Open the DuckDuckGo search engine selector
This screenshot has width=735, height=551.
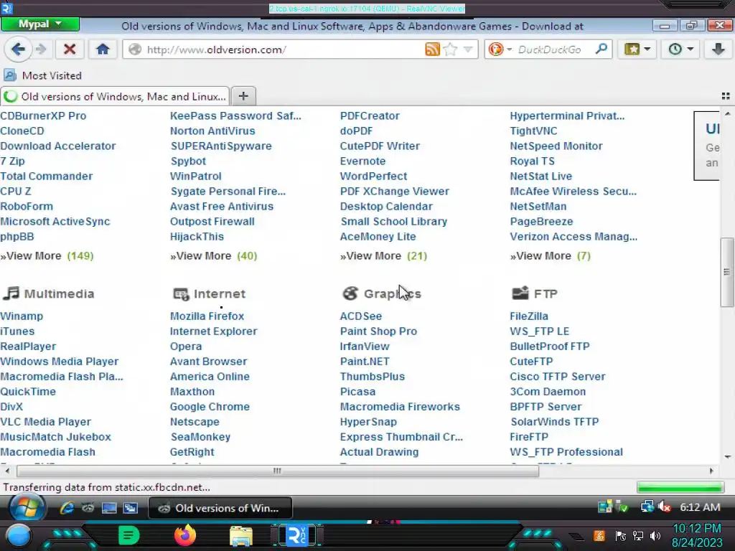point(500,50)
